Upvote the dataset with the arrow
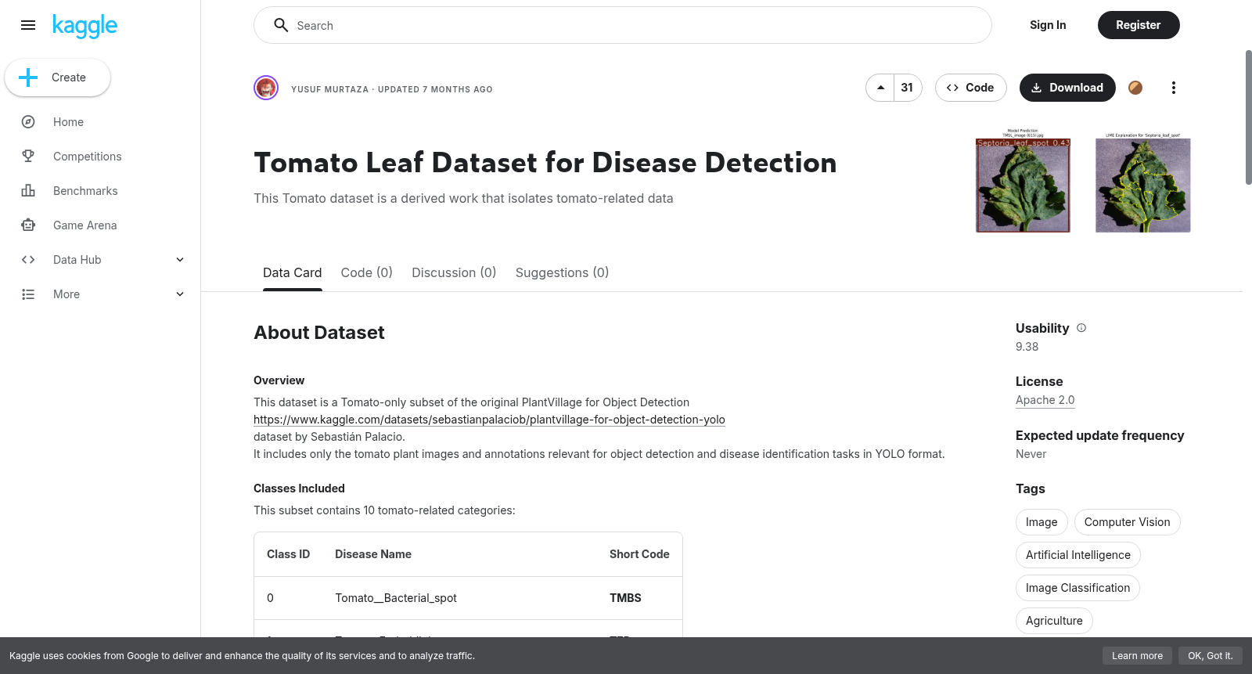 [x=880, y=88]
